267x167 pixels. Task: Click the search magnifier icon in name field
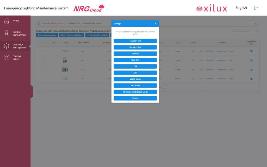257,31
